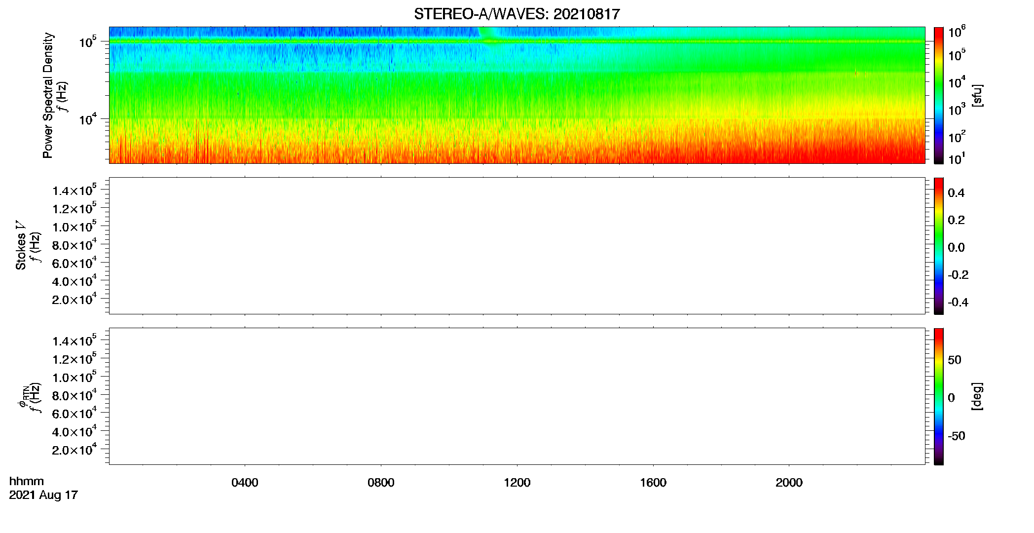Click the power spectral density spectrogram
Viewport: 1034px width, 533px height.
(517, 95)
